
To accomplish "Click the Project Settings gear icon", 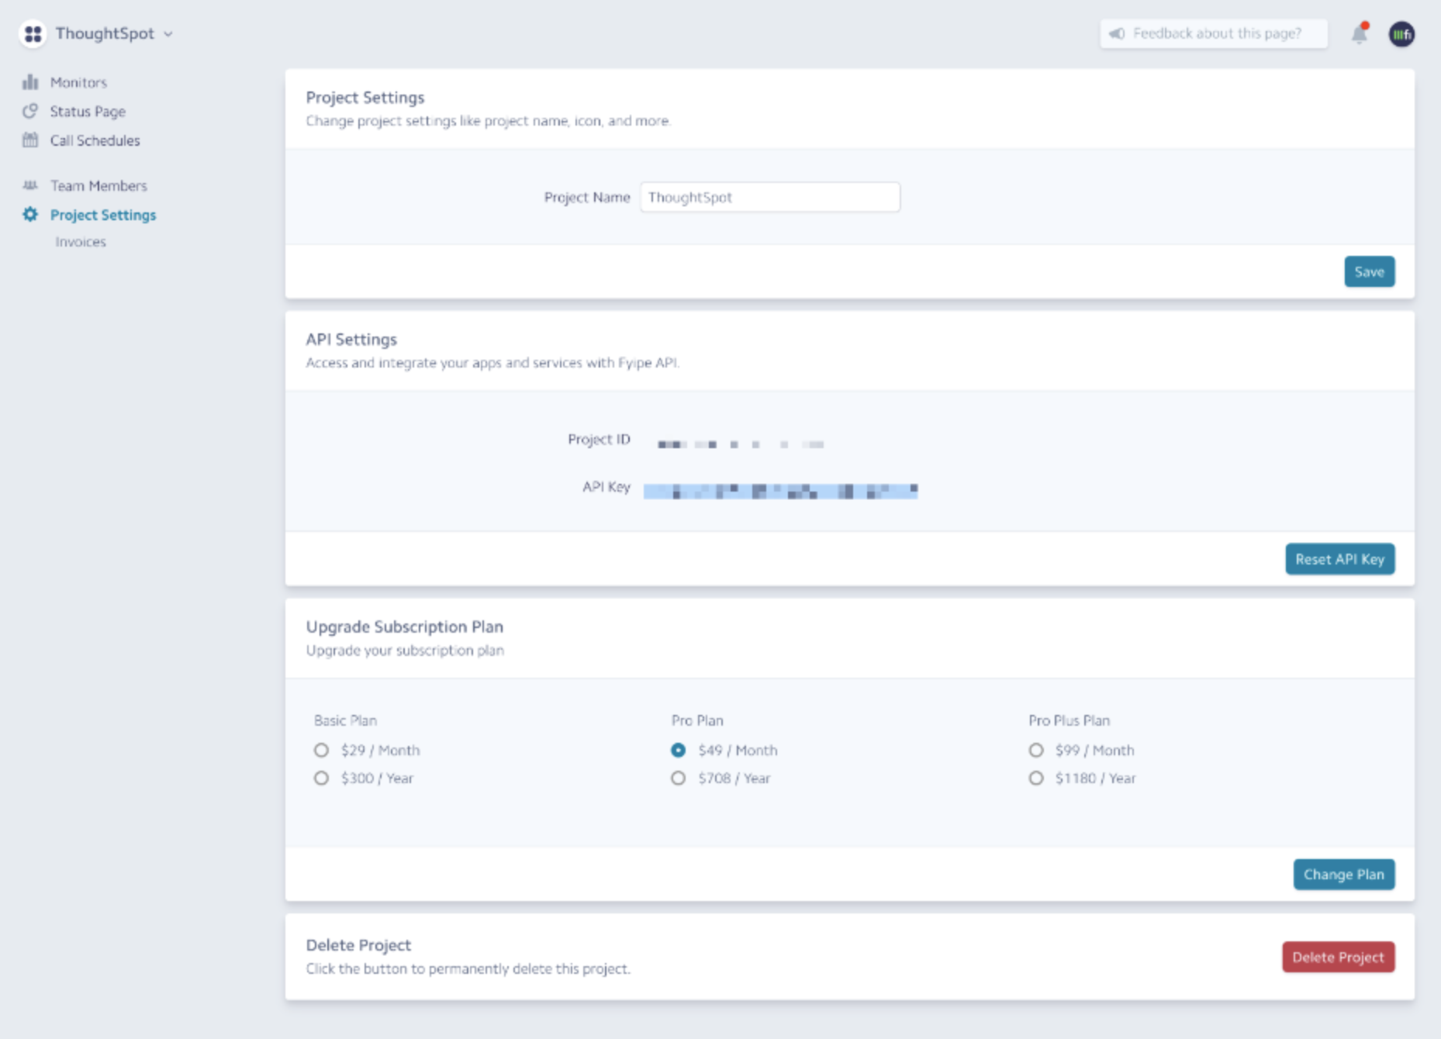I will 30,215.
